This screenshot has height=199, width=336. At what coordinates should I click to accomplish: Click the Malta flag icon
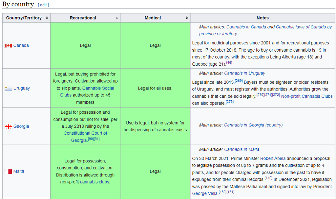point(8,172)
